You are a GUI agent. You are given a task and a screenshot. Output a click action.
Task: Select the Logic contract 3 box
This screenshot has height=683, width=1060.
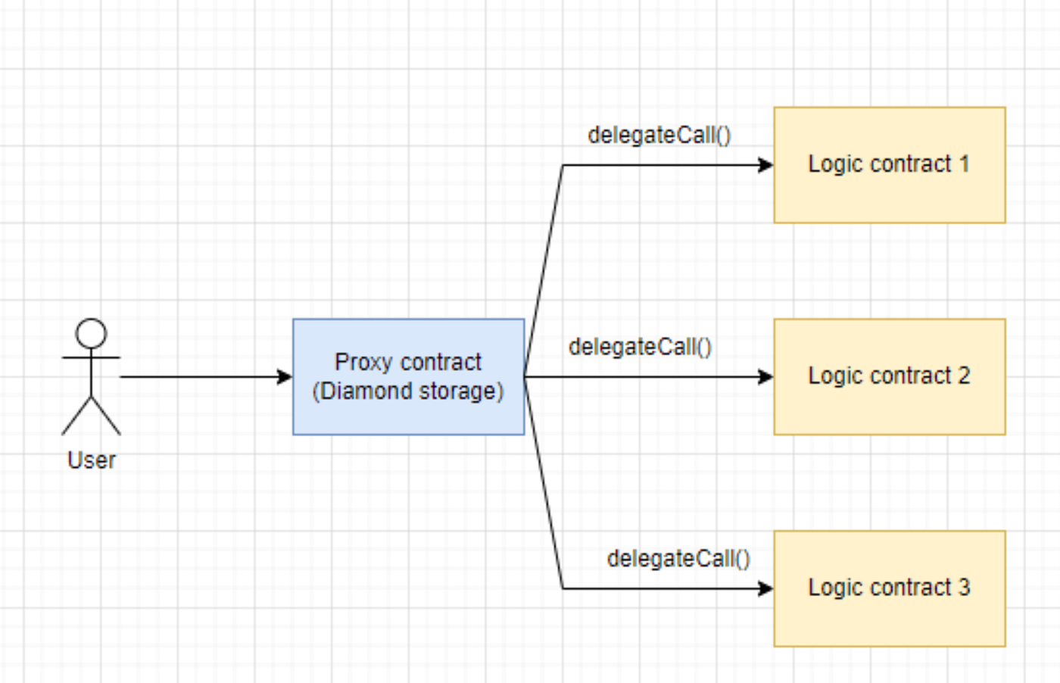pyautogui.click(x=890, y=588)
